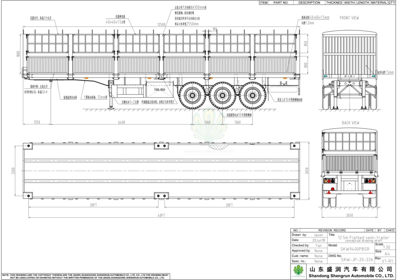Select the BACK VIEW heading

(350, 123)
